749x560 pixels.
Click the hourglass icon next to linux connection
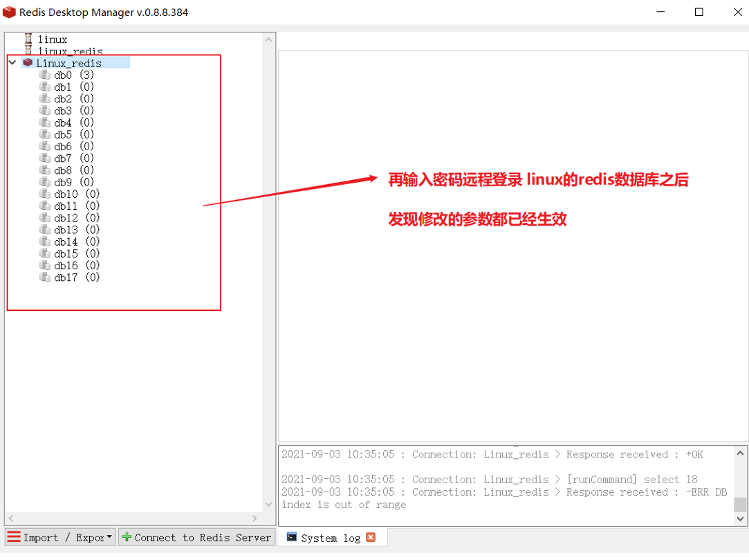(28, 39)
